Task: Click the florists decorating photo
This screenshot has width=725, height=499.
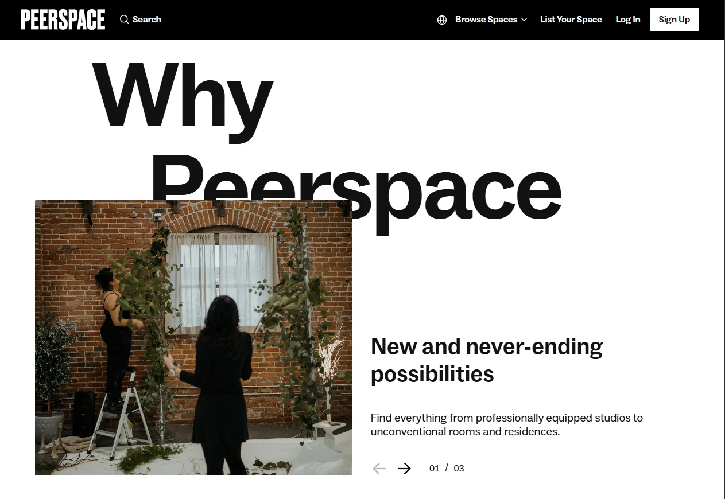Action: click(x=193, y=338)
